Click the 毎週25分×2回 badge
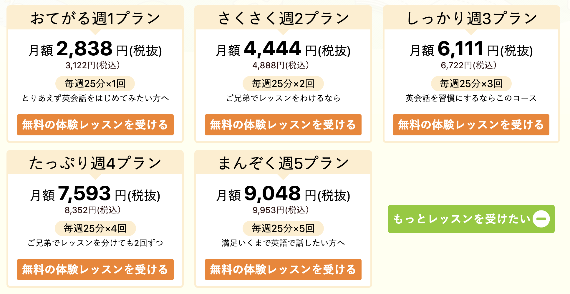Viewport: 570px width, 294px height. [x=283, y=84]
